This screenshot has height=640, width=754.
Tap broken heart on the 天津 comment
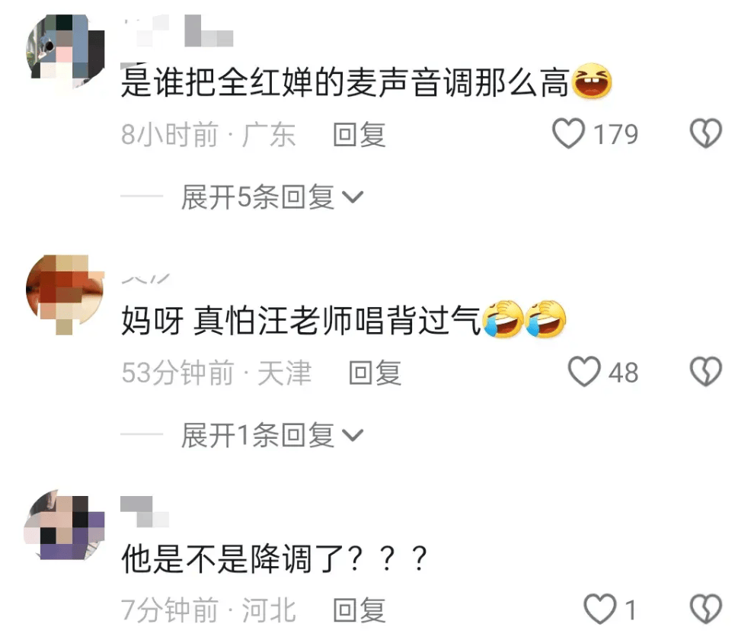(705, 372)
